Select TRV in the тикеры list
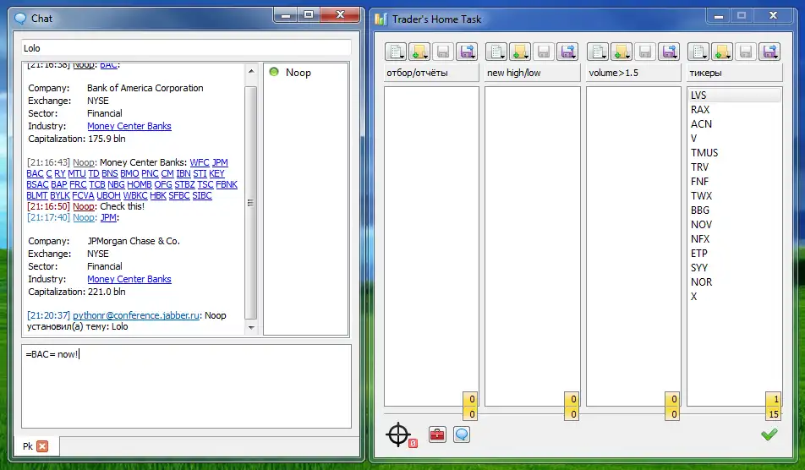805x470 pixels. pos(735,167)
